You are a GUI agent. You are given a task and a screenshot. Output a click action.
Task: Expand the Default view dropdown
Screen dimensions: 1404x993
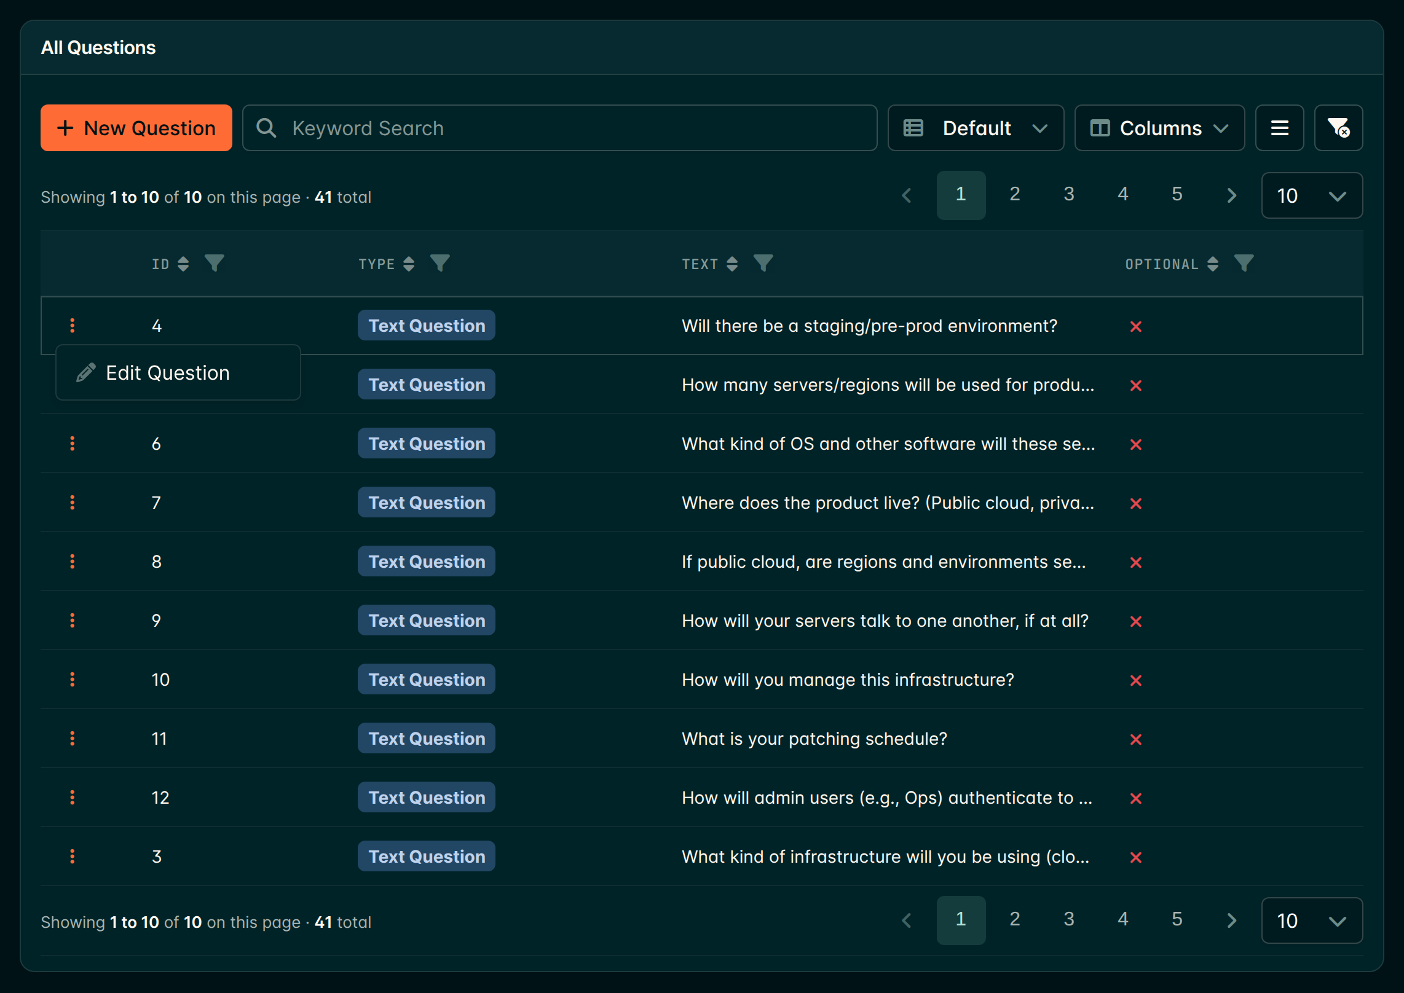click(976, 128)
